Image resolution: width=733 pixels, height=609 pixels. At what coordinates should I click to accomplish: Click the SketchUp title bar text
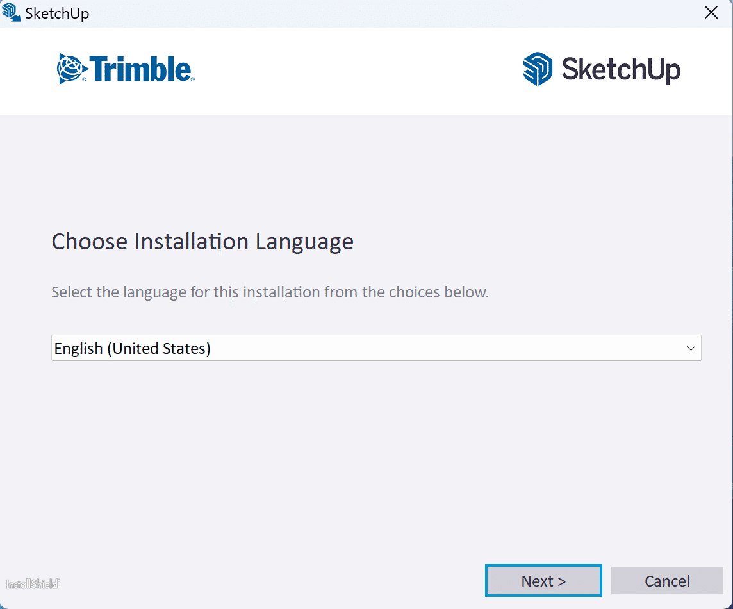[57, 13]
